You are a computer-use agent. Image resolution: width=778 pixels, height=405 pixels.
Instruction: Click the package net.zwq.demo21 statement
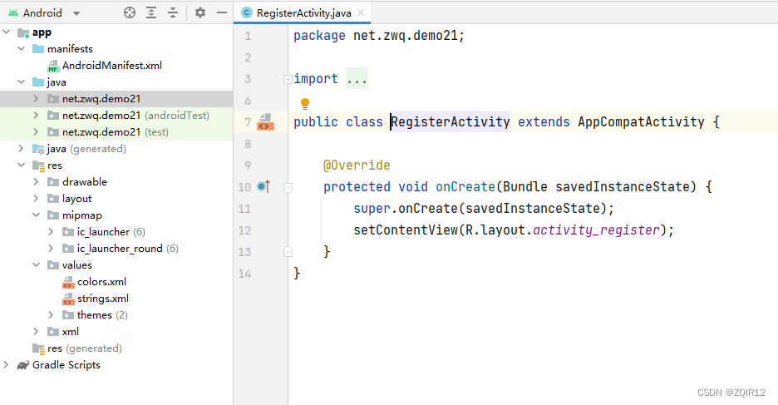point(378,36)
